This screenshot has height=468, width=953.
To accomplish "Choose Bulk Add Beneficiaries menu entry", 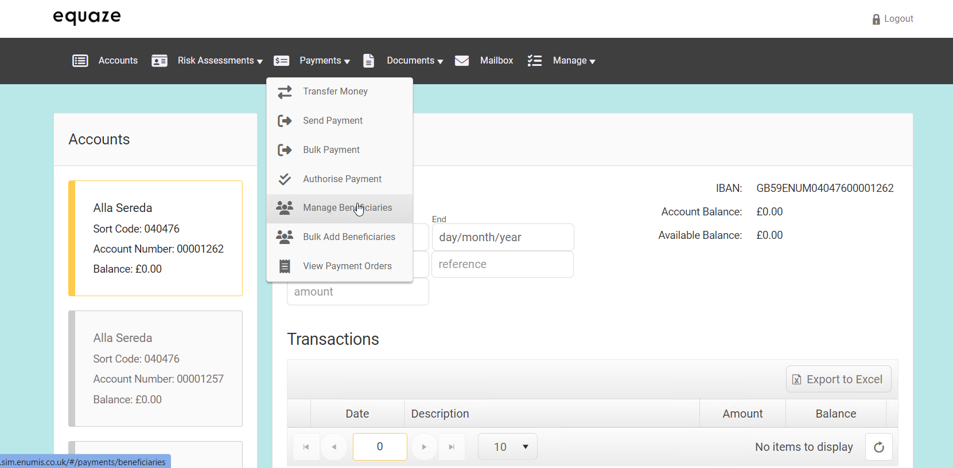I will tap(349, 237).
